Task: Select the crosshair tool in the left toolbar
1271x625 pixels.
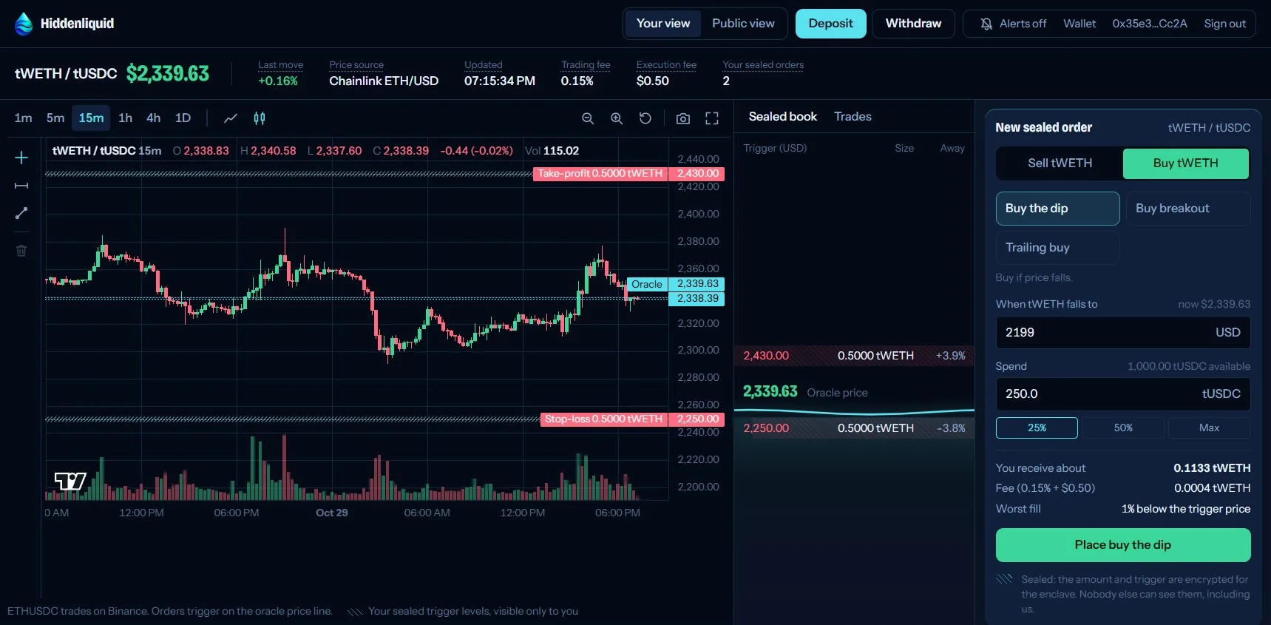Action: 21,158
